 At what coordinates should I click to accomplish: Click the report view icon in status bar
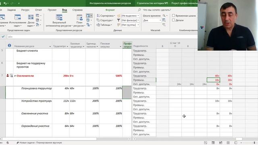click(x=235, y=143)
